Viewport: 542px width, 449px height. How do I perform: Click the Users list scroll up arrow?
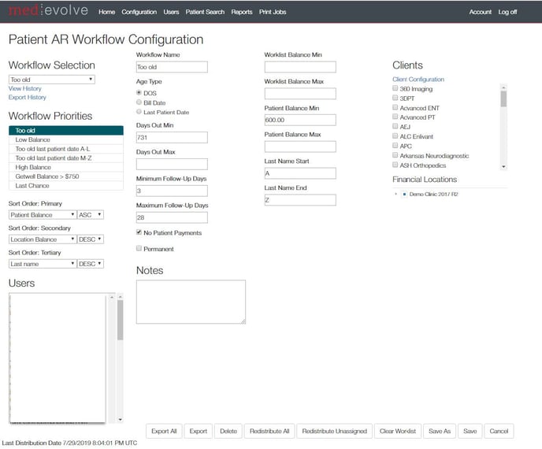120,298
